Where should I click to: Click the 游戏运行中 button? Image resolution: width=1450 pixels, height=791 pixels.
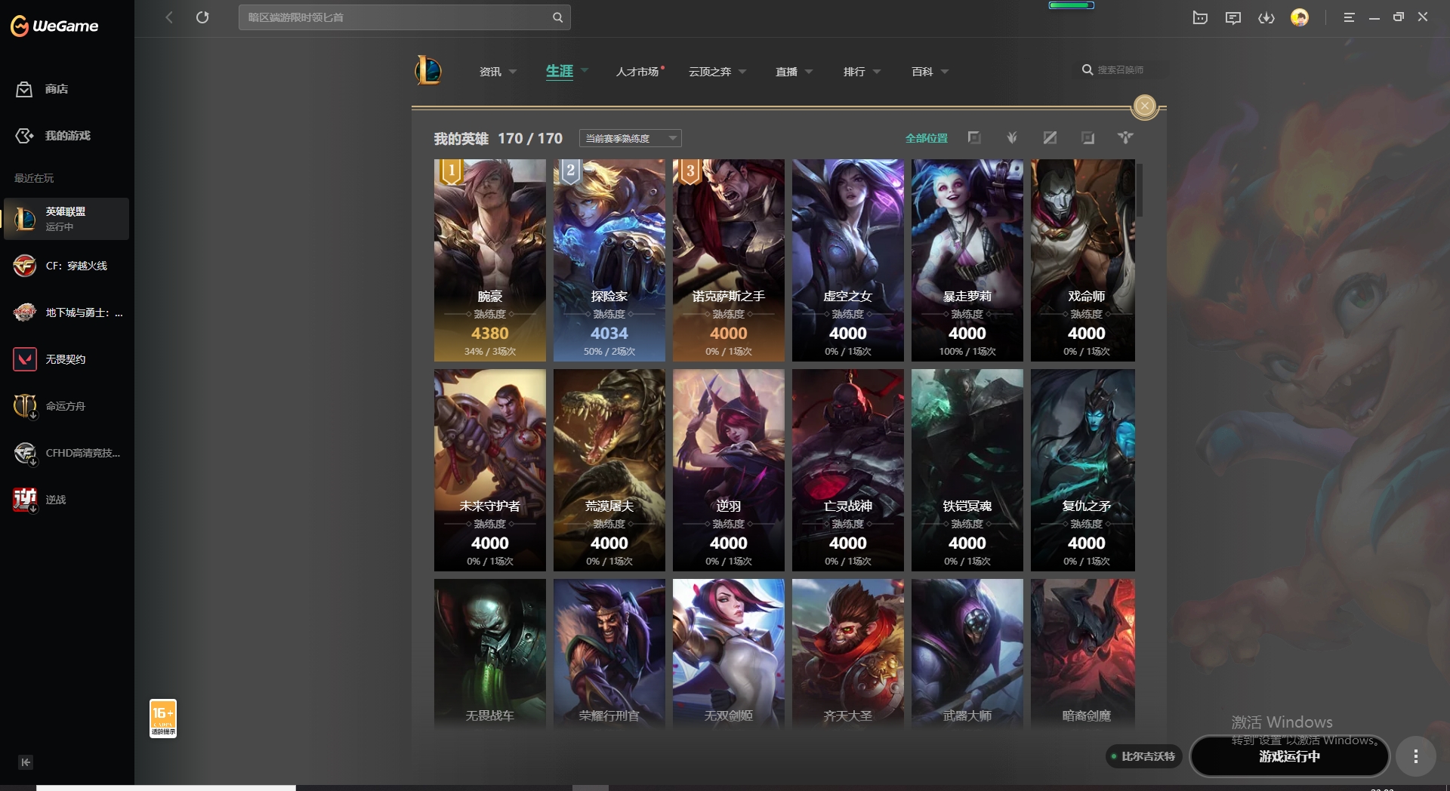1290,756
